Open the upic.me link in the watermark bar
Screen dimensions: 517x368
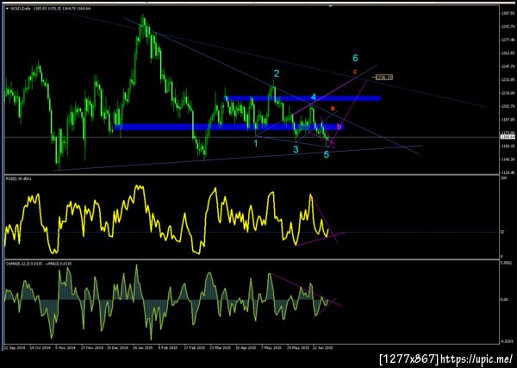pos(477,359)
